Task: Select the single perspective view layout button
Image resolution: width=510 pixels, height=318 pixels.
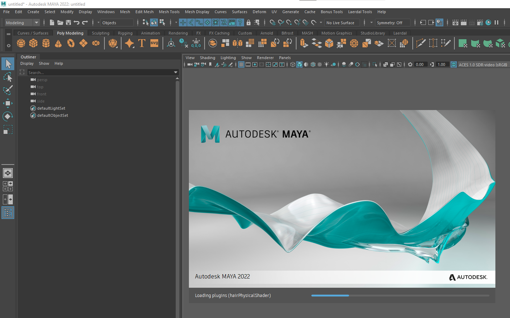Action: pyautogui.click(x=8, y=173)
